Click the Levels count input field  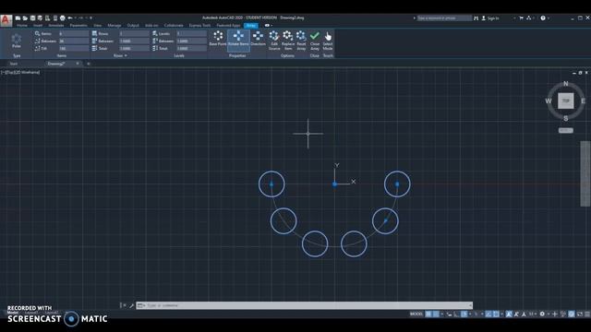(x=191, y=33)
